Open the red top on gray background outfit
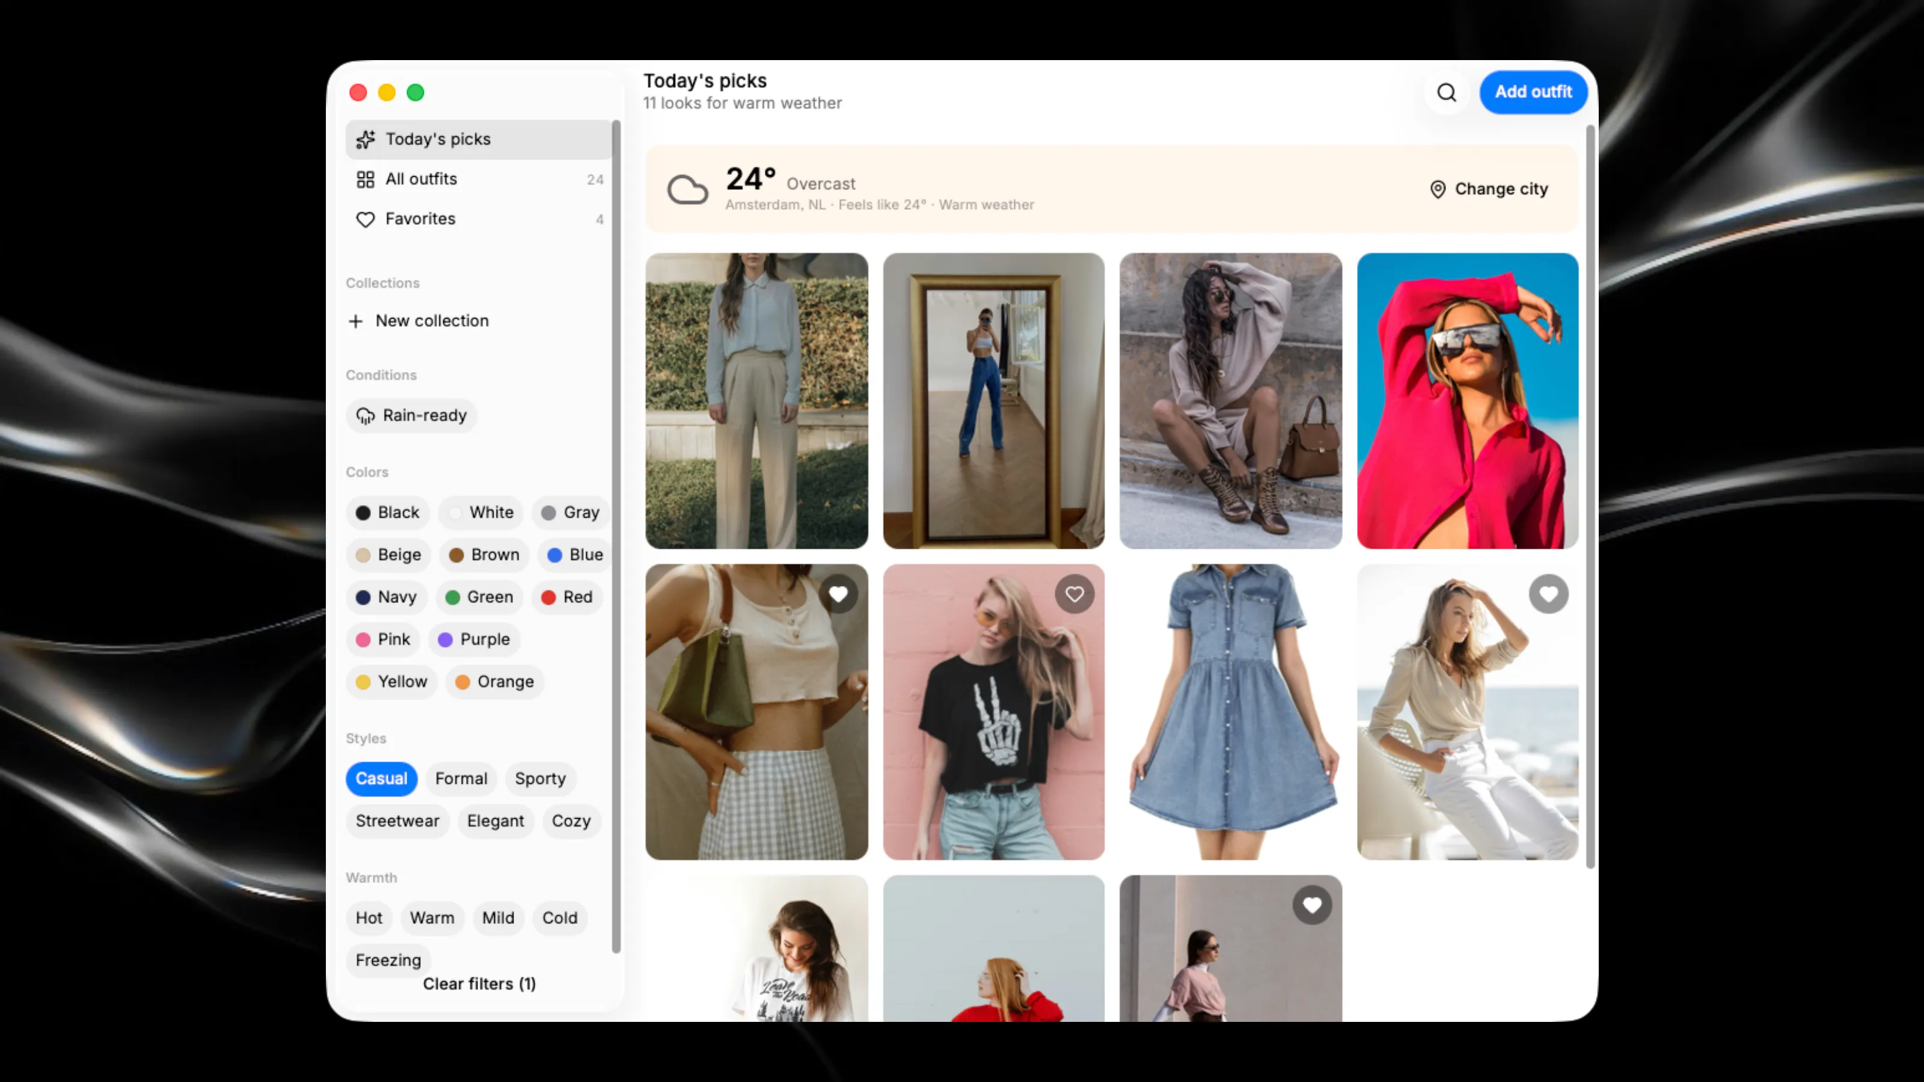The image size is (1924, 1082). tap(993, 949)
